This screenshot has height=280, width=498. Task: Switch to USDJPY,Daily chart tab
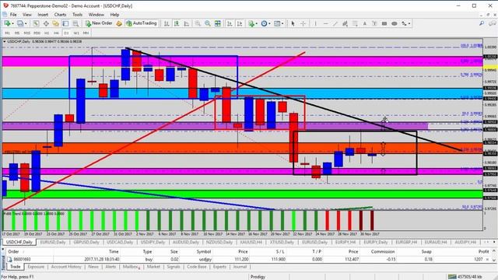coord(153,242)
